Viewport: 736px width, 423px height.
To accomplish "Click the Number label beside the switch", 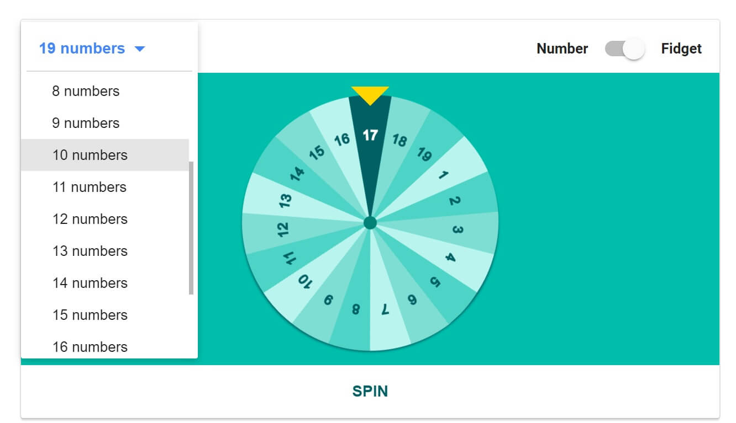I will pyautogui.click(x=562, y=49).
